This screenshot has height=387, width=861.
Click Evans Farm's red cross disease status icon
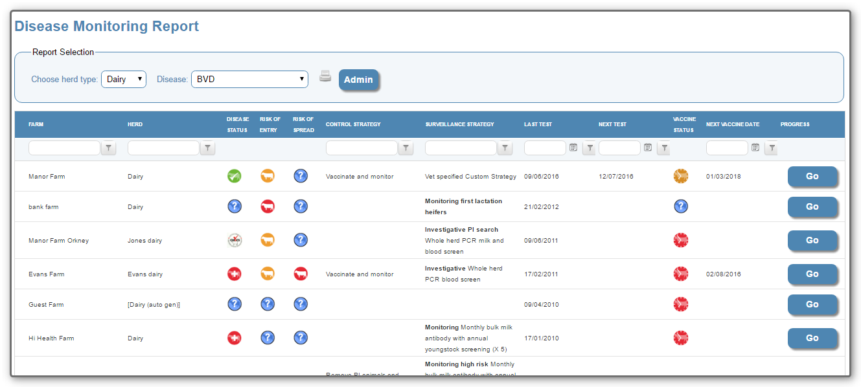point(235,274)
